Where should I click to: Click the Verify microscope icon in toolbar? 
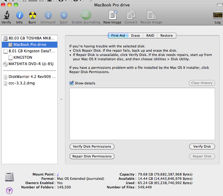[6, 15]
